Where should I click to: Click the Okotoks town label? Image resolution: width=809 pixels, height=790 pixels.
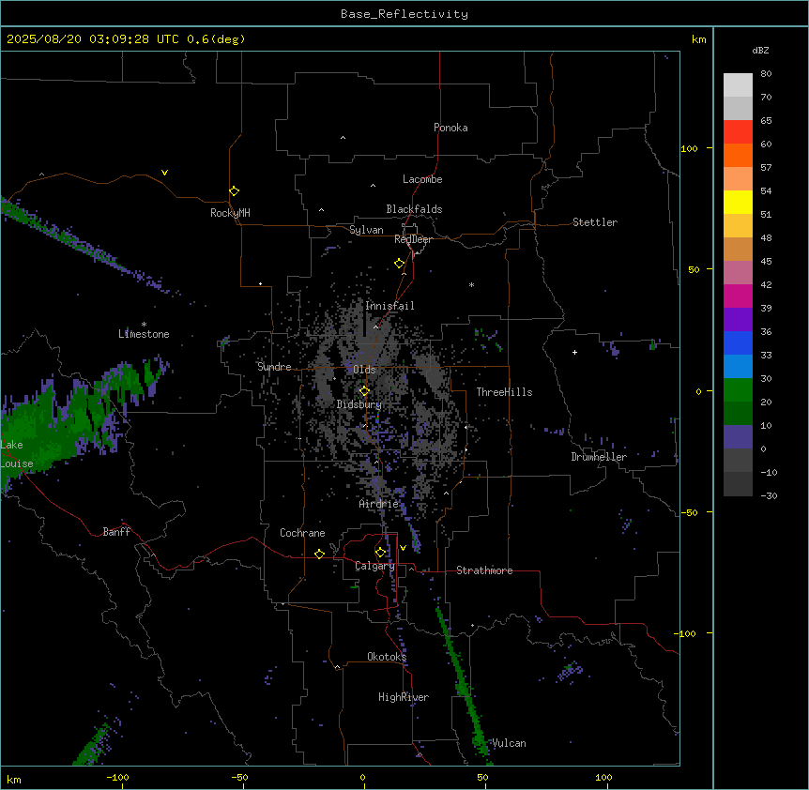(x=387, y=657)
